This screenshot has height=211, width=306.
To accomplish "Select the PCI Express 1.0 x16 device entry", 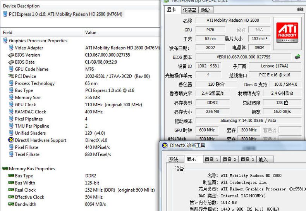I will 65,14.
